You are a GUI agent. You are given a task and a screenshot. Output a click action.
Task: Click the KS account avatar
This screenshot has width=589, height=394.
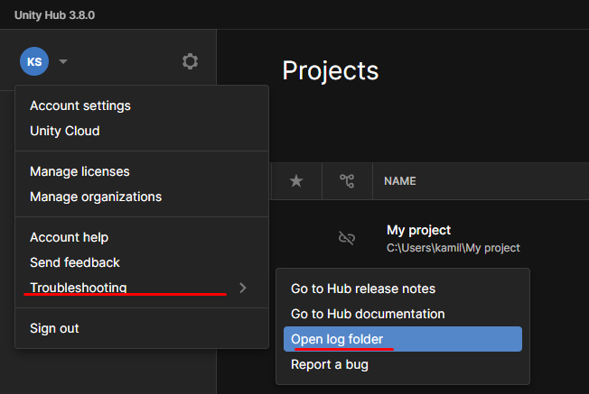[34, 61]
